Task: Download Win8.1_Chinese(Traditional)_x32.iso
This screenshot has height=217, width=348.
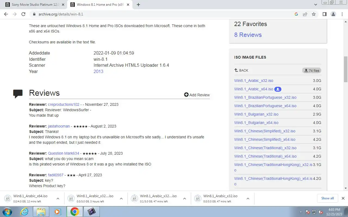Action: point(265,148)
